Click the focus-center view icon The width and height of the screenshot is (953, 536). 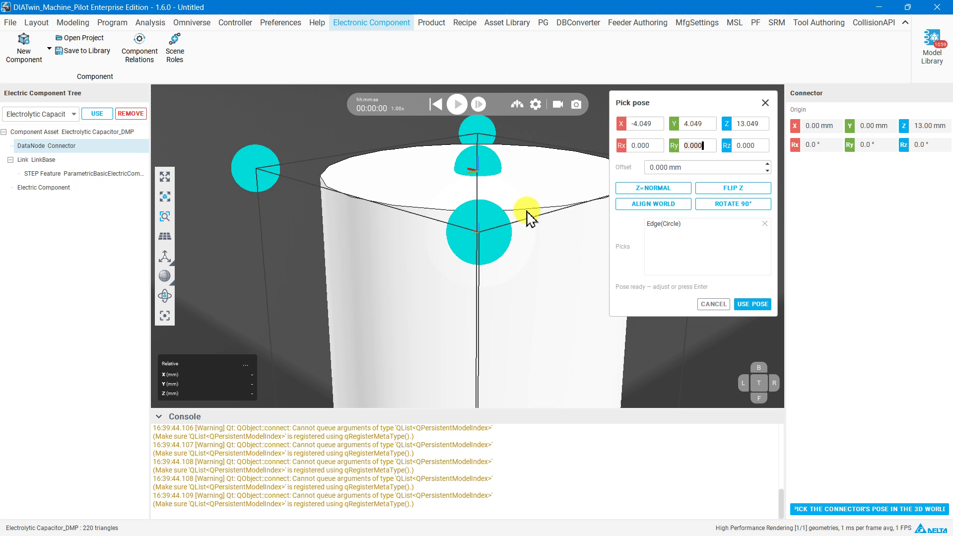click(x=165, y=316)
